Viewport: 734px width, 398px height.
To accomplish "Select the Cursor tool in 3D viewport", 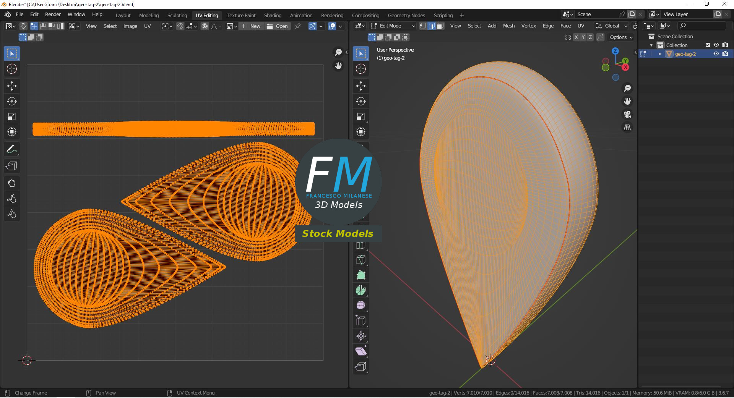I will (x=361, y=69).
